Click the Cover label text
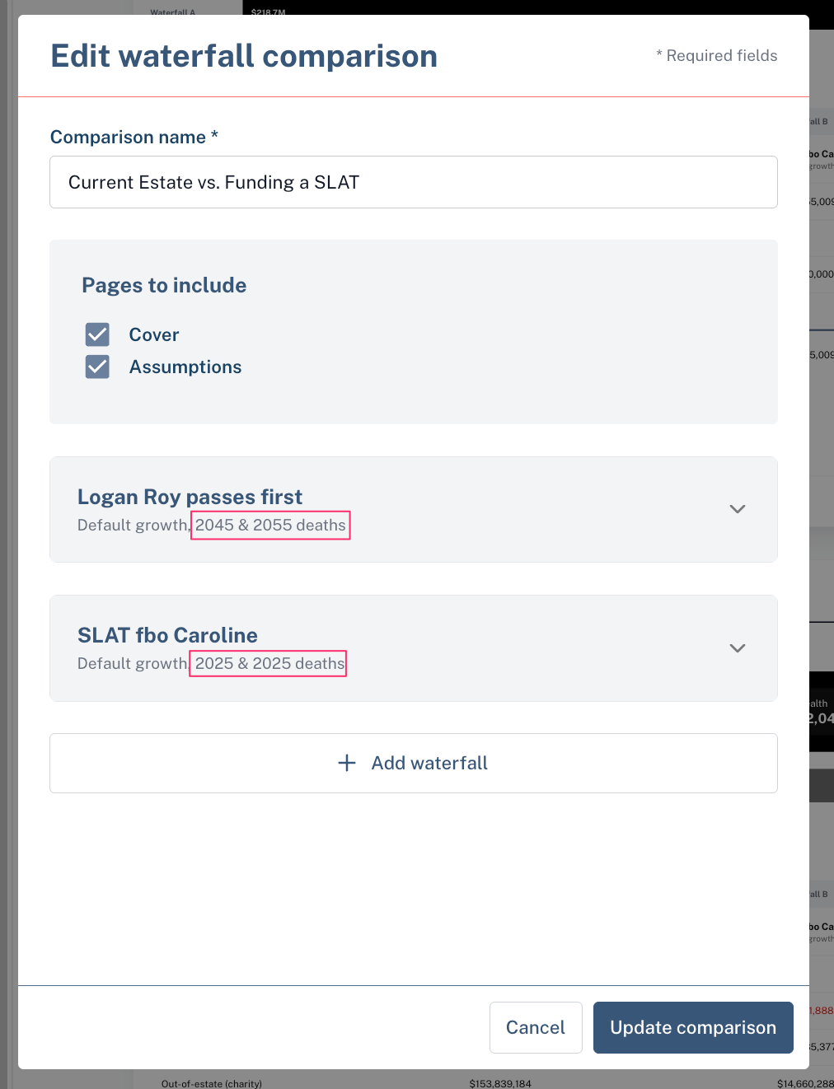The width and height of the screenshot is (834, 1089). [154, 334]
